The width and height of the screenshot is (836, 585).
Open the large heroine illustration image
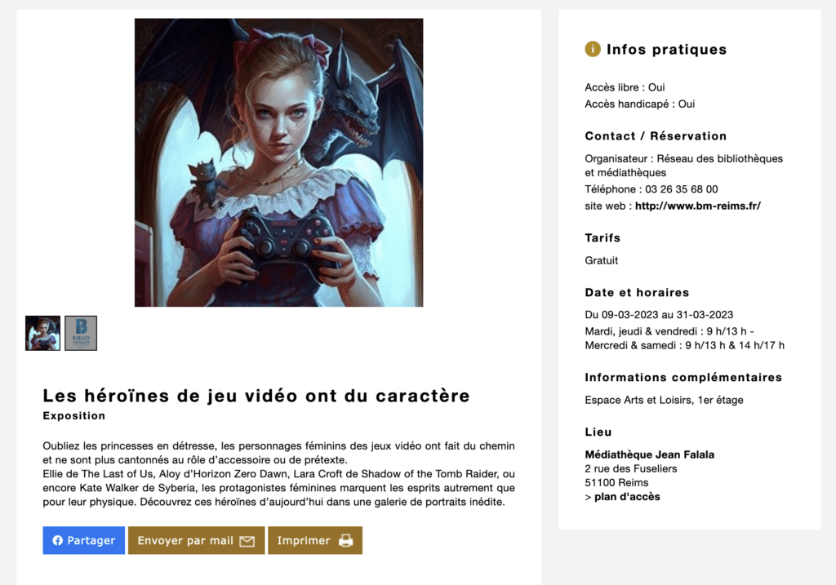click(279, 162)
